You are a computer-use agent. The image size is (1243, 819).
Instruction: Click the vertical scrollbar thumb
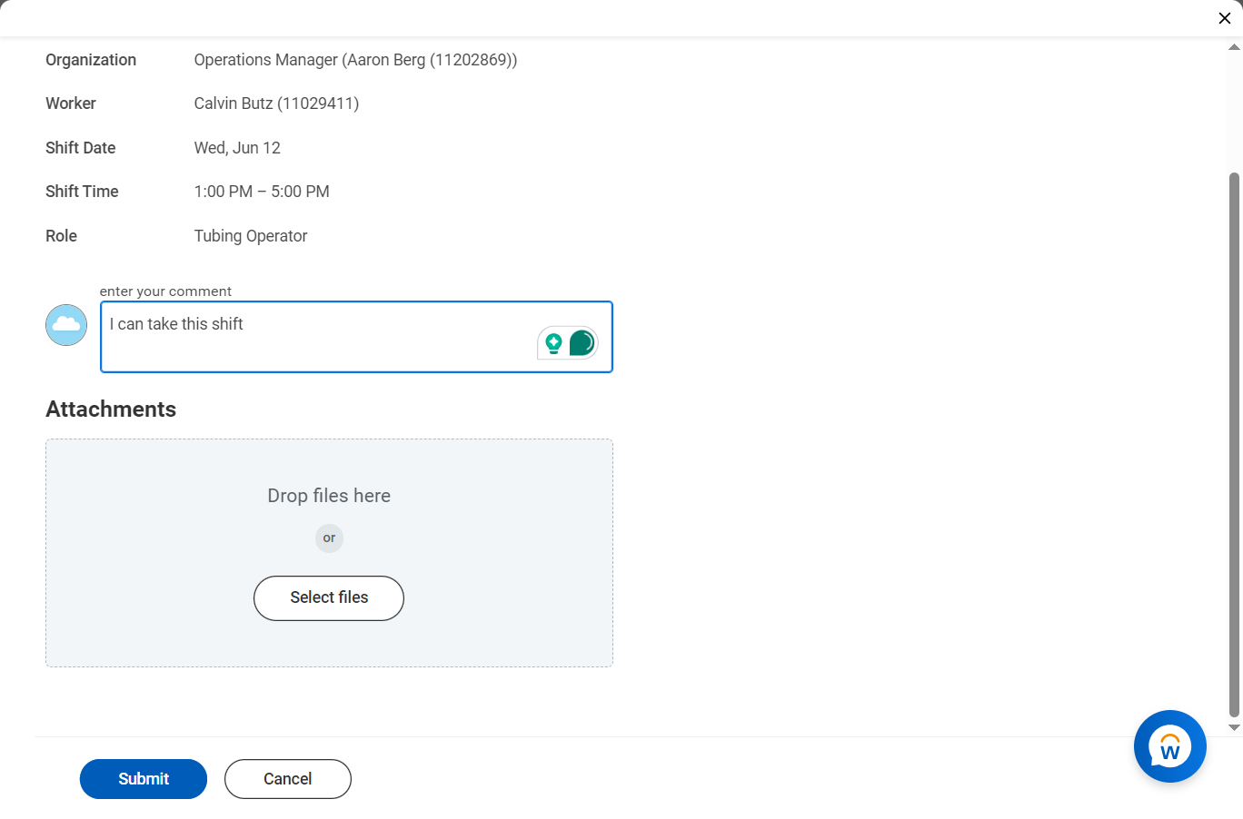(1234, 445)
